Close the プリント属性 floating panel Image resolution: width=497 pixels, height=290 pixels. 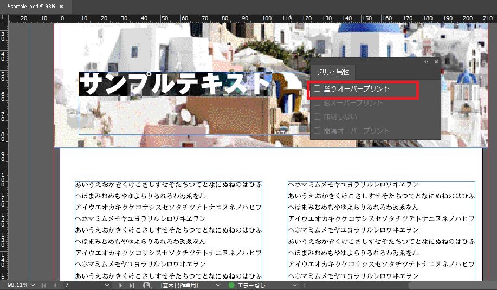click(x=436, y=62)
